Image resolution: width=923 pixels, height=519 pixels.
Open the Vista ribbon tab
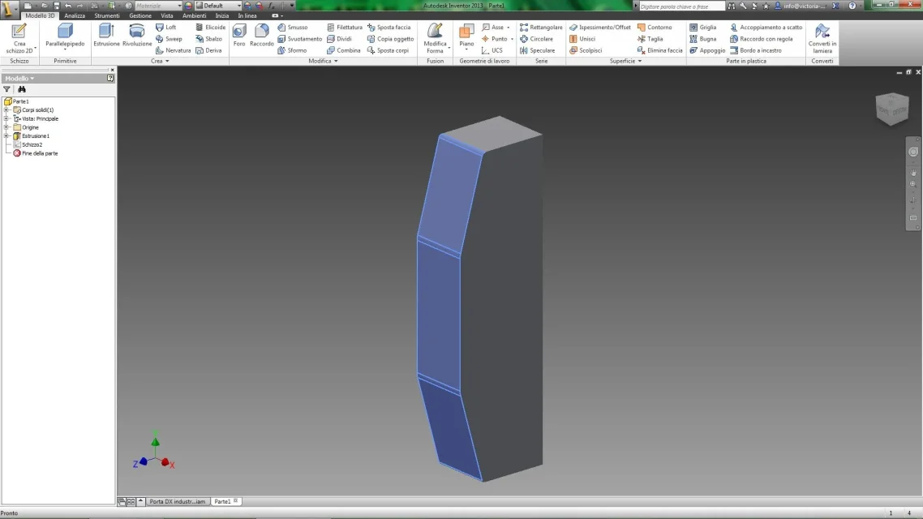167,16
